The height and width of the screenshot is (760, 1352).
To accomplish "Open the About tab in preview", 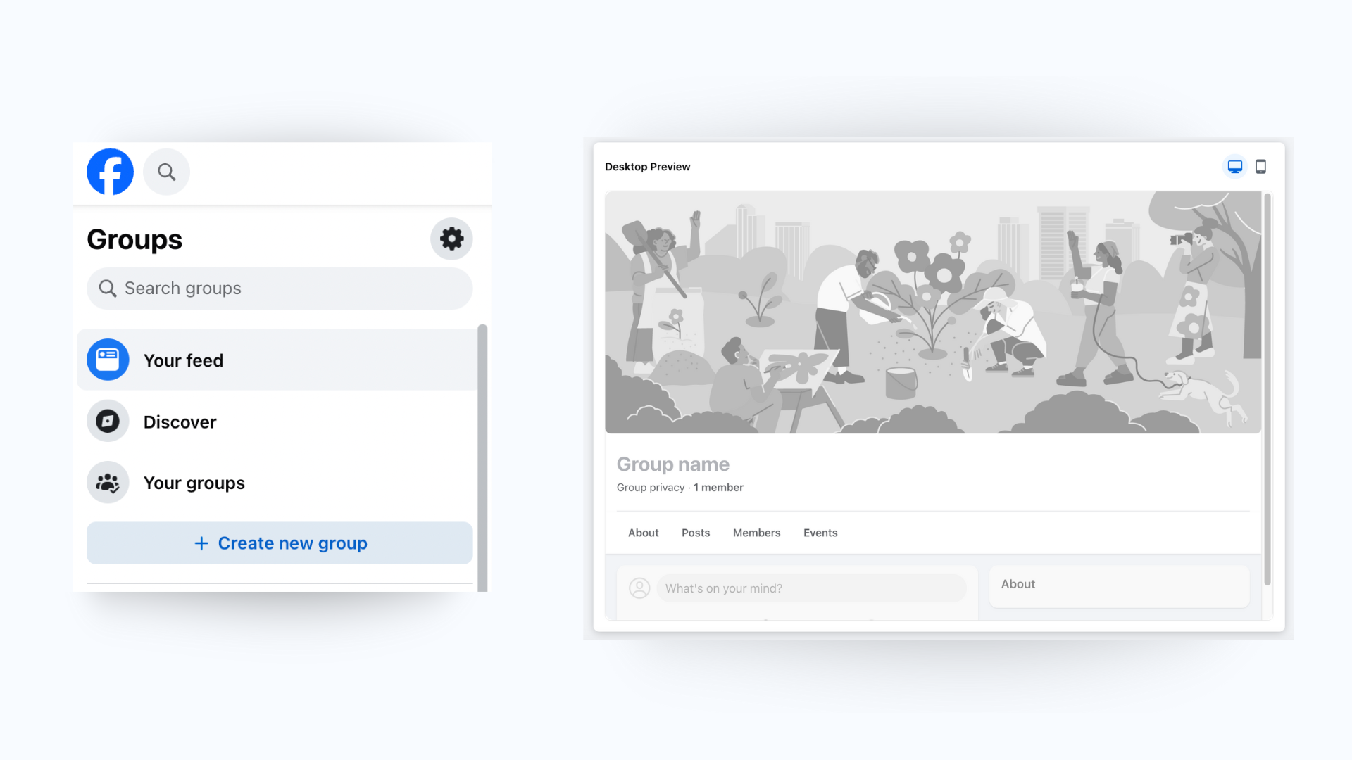I will [644, 533].
